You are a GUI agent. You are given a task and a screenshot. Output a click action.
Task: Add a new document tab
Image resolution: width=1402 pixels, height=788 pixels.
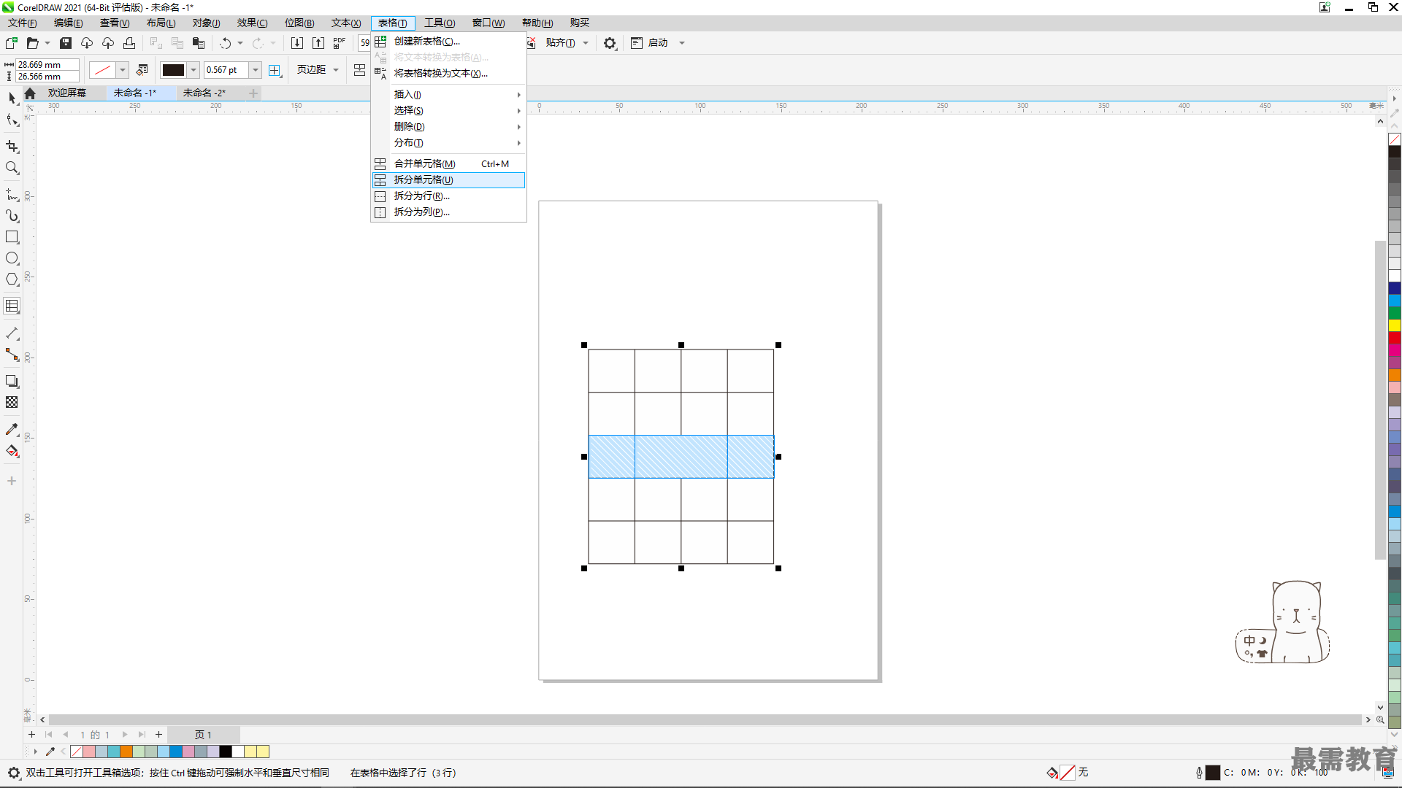coord(253,93)
